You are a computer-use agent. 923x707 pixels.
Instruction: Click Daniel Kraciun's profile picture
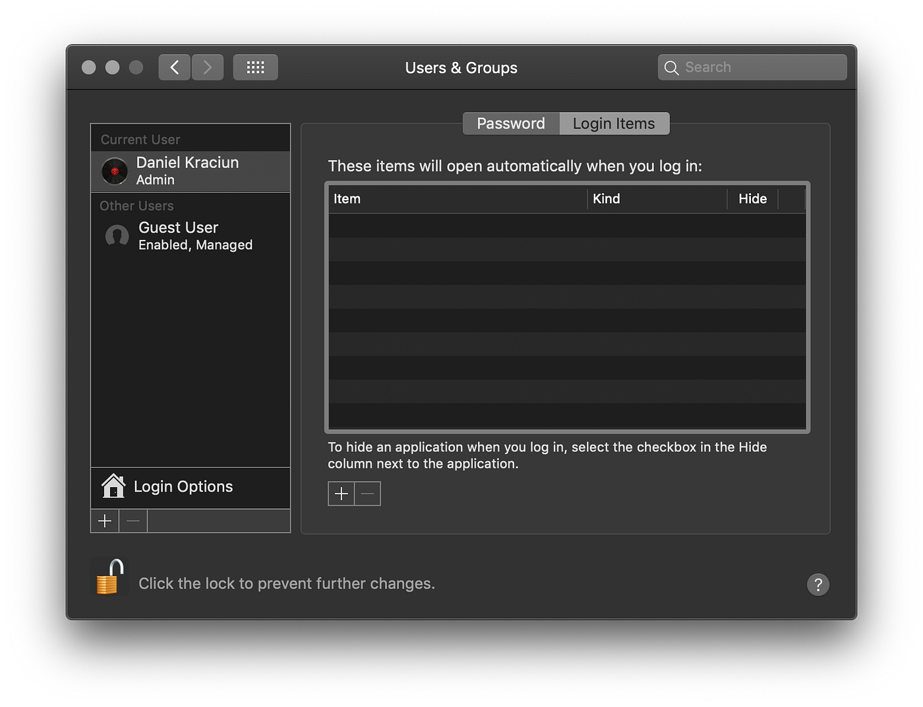coord(115,171)
